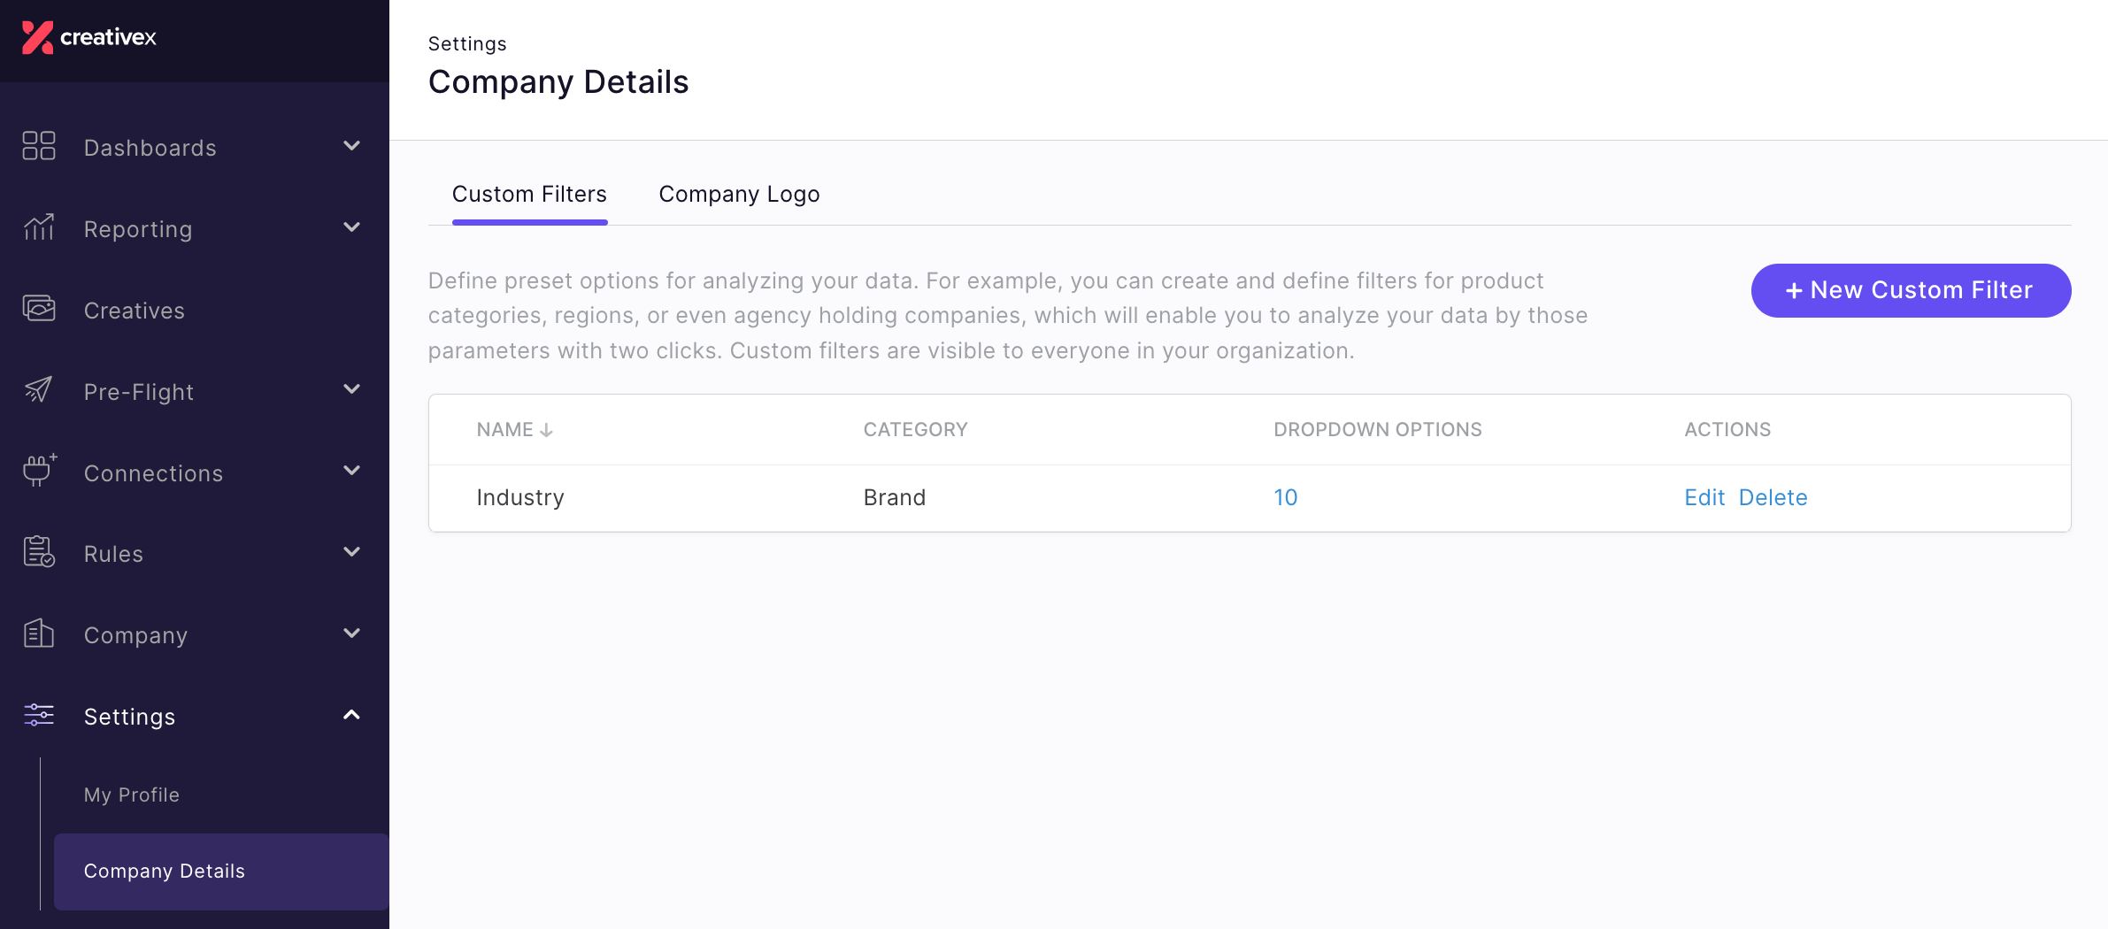
Task: Click the CreativeX logo
Action: tap(88, 37)
